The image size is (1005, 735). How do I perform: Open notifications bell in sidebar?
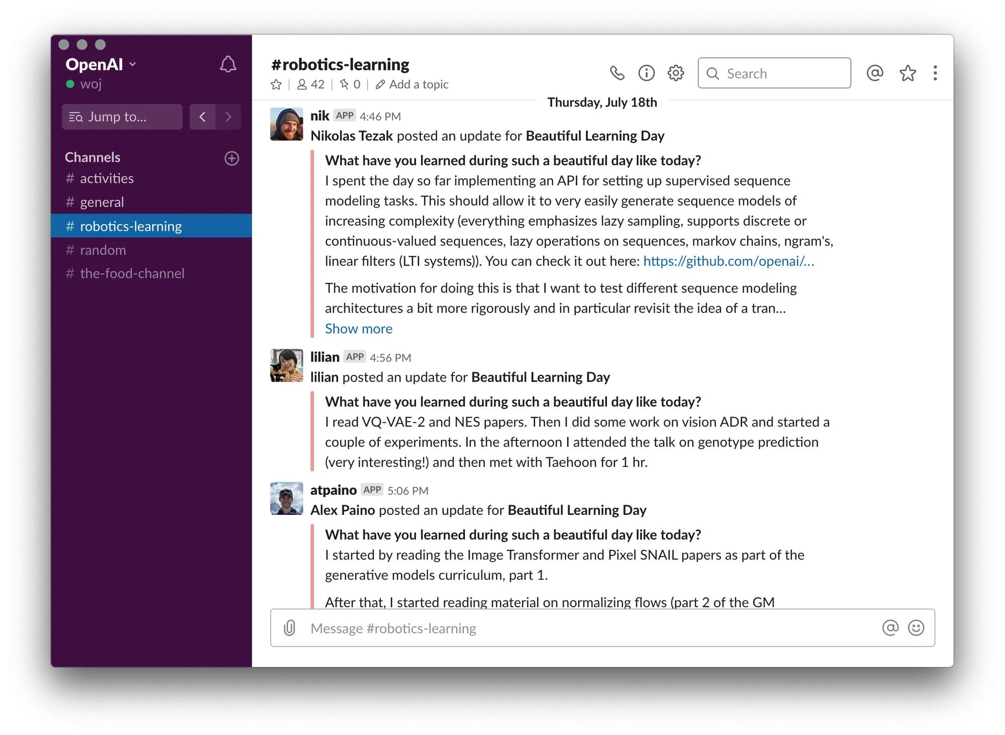228,64
